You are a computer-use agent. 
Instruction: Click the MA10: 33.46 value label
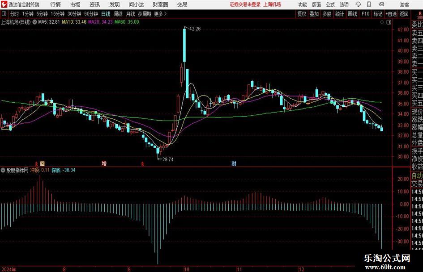(x=74, y=22)
